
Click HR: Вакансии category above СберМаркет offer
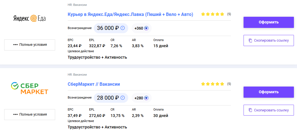pyautogui.click(x=77, y=75)
